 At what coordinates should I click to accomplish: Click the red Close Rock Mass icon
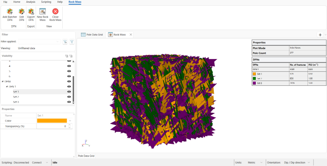(55, 11)
